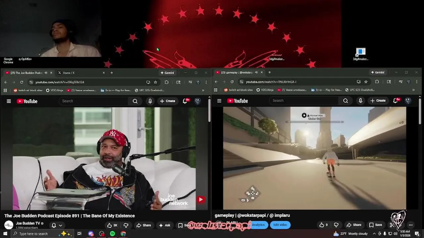424x238 pixels.
Task: Switch to the Home / X tab
Action: click(x=80, y=73)
